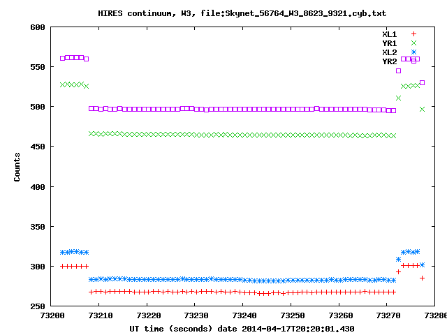Select the YR2 legend label
Image resolution: width=447 pixels, height=335 pixels.
point(390,61)
